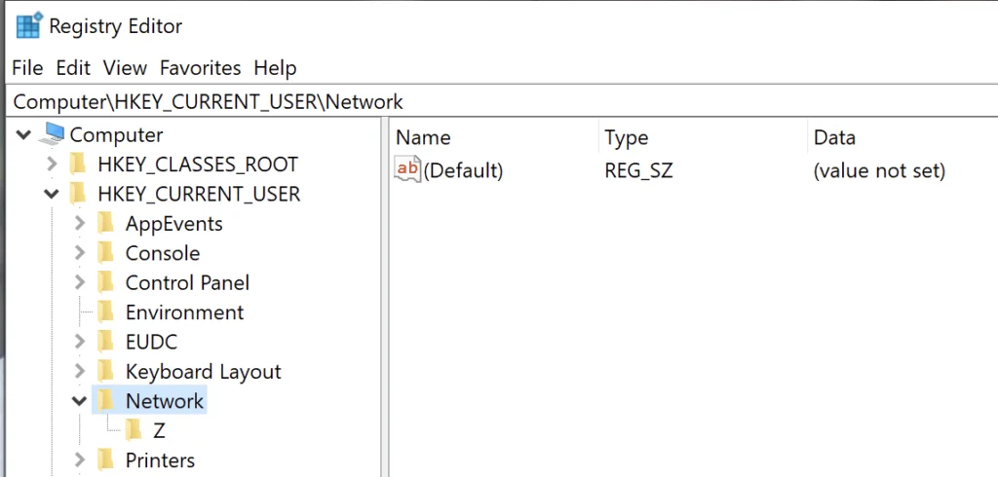The width and height of the screenshot is (998, 477).
Task: Click the Registry Editor app icon
Action: point(29,25)
